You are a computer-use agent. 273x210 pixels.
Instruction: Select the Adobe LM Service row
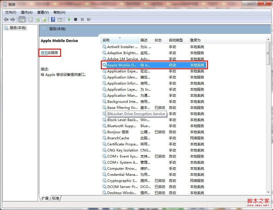pos(154,59)
